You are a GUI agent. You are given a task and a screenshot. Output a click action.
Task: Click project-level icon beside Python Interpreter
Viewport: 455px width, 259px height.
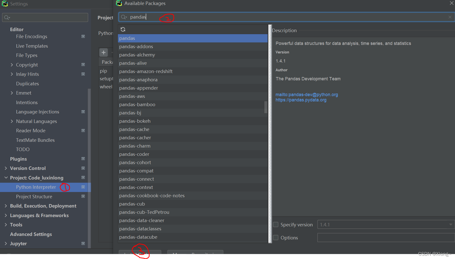tap(83, 187)
